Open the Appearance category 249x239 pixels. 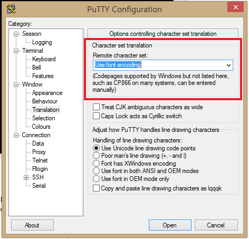coord(47,93)
